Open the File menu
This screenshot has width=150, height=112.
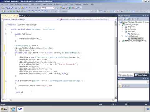(2, 4)
